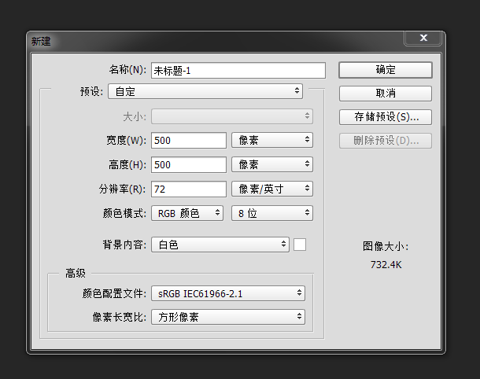Click the 名称 field containing 未标题-1
The height and width of the screenshot is (379, 480).
coord(238,71)
